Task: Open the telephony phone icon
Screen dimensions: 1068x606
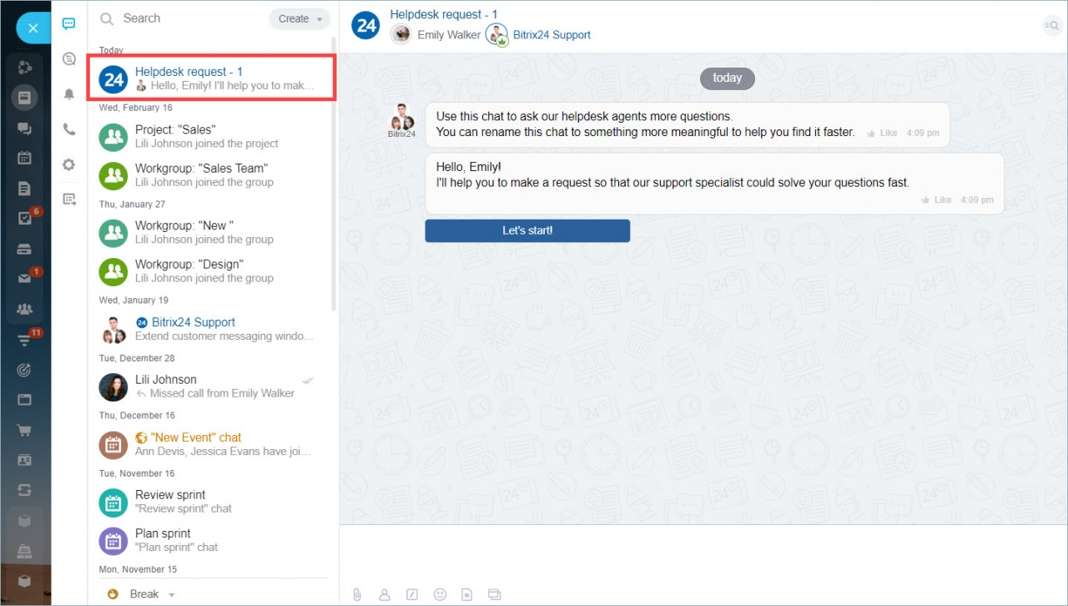Action: click(x=69, y=129)
